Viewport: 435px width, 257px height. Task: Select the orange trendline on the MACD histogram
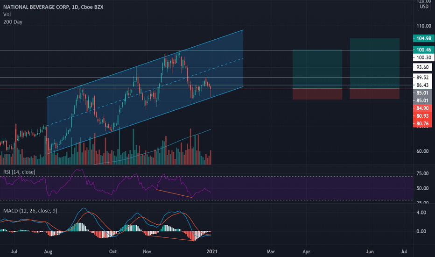[x=170, y=238]
